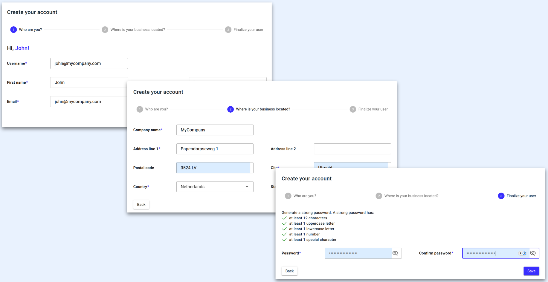Click the checkmark beside at least 1 special character

pyautogui.click(x=284, y=240)
